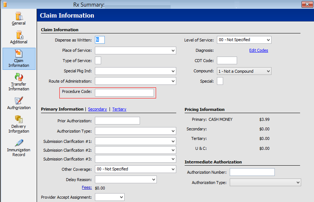
Task: Open Immunization Record syringe icon
Action: click(19, 143)
